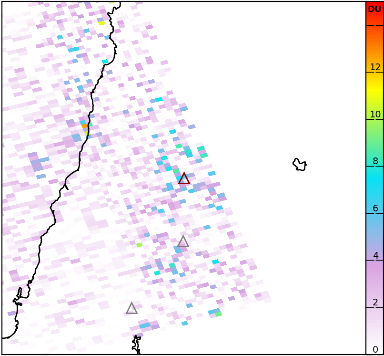The height and width of the screenshot is (356, 384).
Task: Click the green pixel left of the middle triangle
Action: (139, 245)
